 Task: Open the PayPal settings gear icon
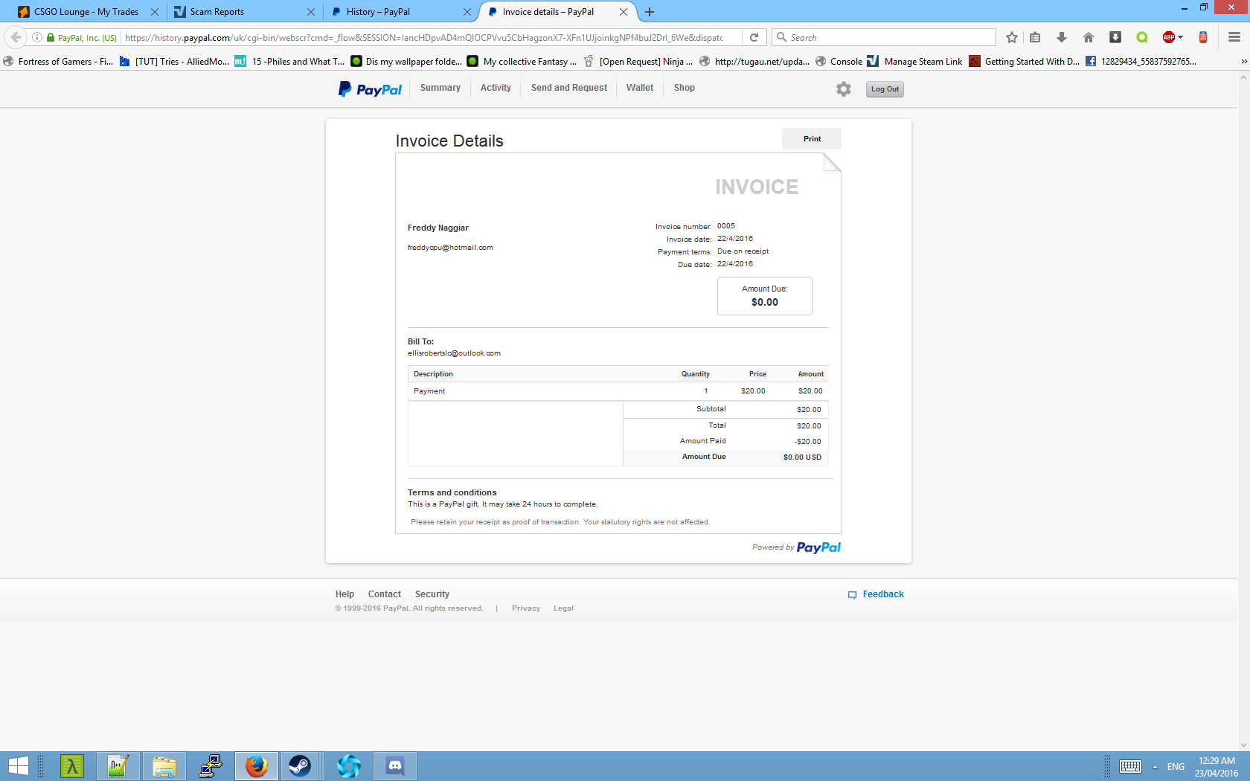tap(843, 89)
